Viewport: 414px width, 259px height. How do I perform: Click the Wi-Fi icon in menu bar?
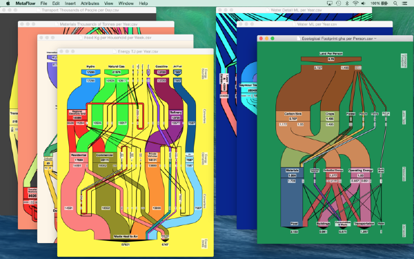(x=355, y=3)
